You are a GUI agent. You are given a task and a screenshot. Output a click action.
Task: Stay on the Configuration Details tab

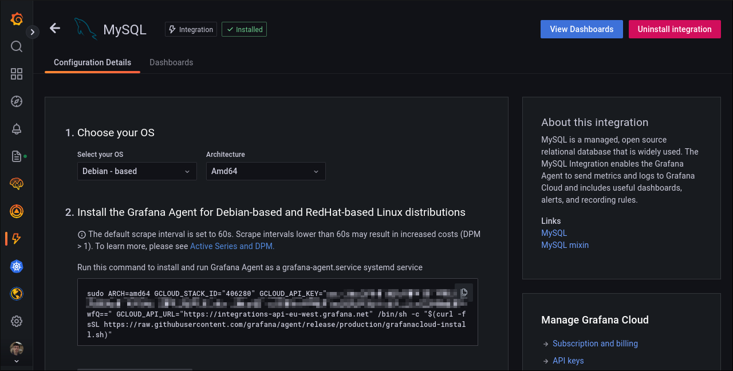point(92,62)
